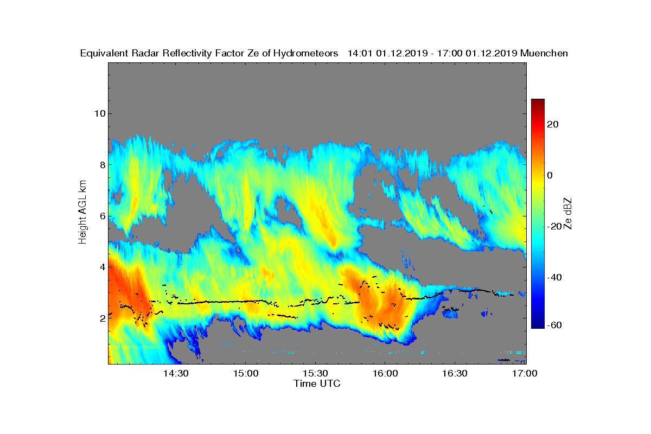Click the 6 km height tick label
The image size is (651, 434).
(x=101, y=216)
